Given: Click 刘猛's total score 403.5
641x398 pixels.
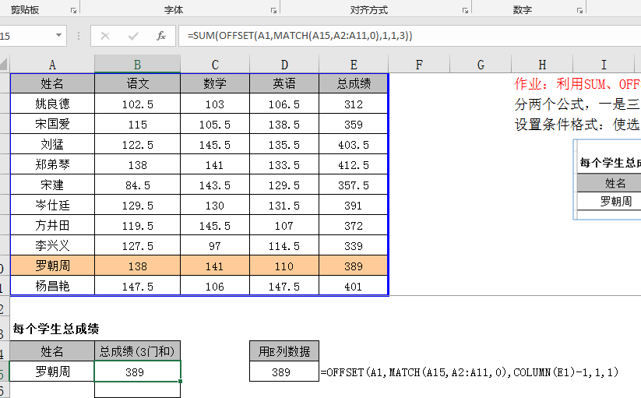Looking at the screenshot, I should point(354,144).
